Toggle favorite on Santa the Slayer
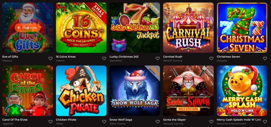Image resolution: width=271 pixels, height=127 pixels. 211,122
